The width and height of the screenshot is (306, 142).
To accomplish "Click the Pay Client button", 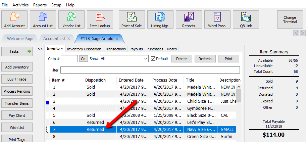I will [17, 115].
